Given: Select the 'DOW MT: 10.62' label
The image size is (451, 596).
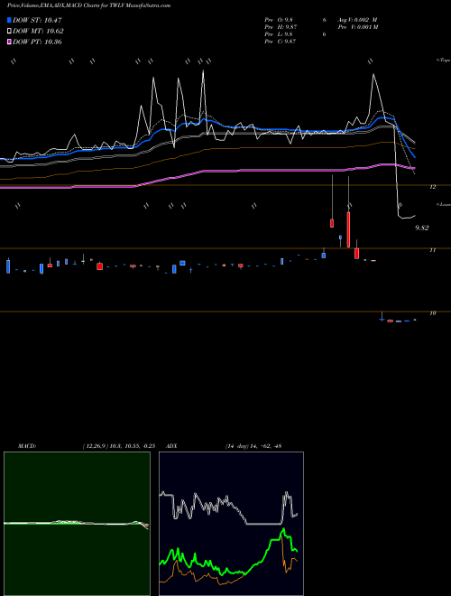Looking at the screenshot, I should pyautogui.click(x=38, y=32).
